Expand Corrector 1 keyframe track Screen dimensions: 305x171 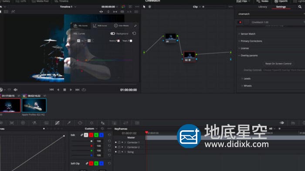point(125,142)
